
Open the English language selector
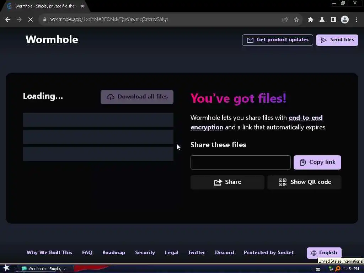[x=324, y=253]
